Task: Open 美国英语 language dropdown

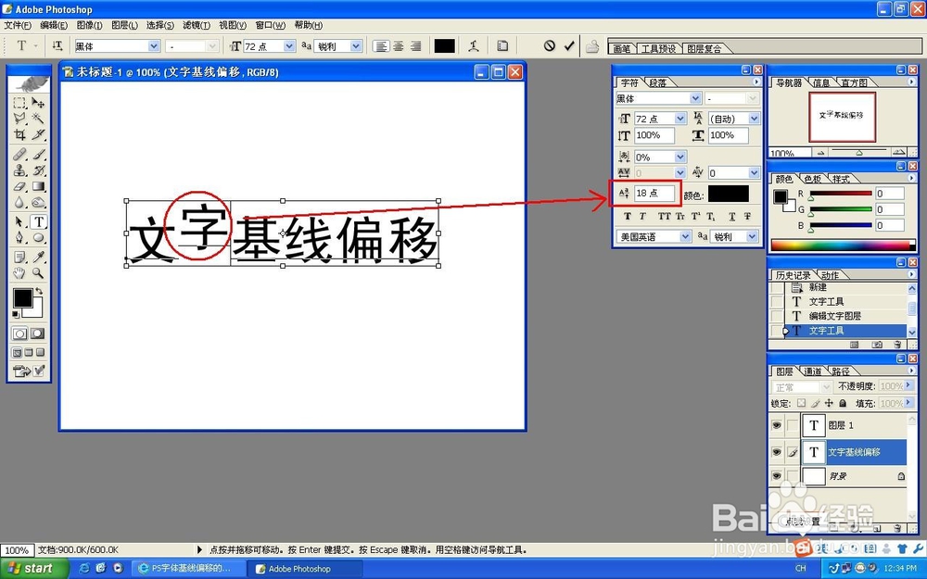Action: [x=685, y=236]
